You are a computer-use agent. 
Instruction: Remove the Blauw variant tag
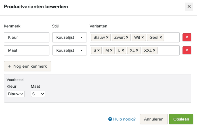coord(107,37)
